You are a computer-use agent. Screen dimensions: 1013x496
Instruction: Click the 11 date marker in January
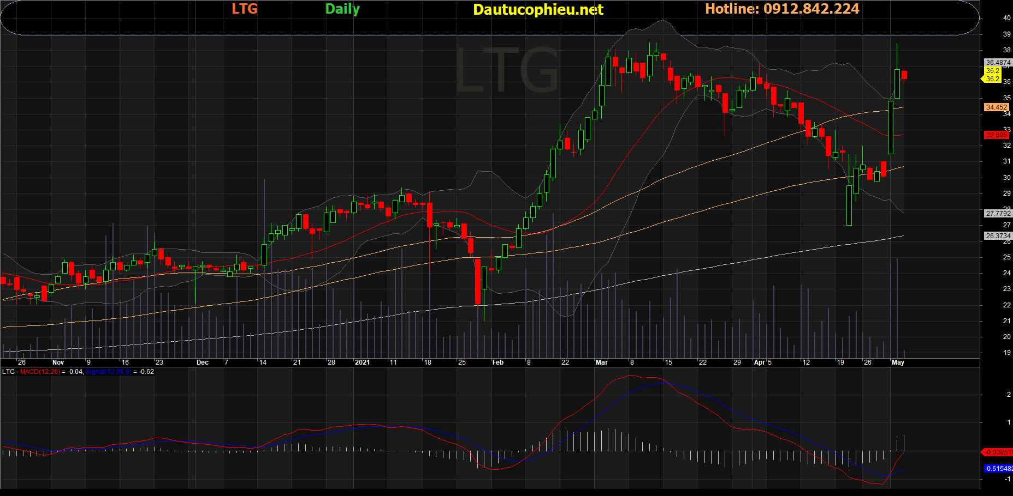[393, 362]
